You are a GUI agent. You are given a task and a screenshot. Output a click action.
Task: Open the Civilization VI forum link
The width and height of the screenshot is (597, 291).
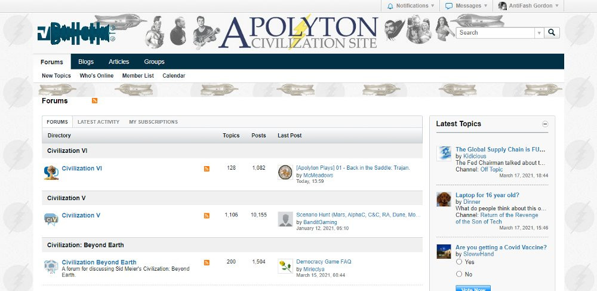[82, 169]
